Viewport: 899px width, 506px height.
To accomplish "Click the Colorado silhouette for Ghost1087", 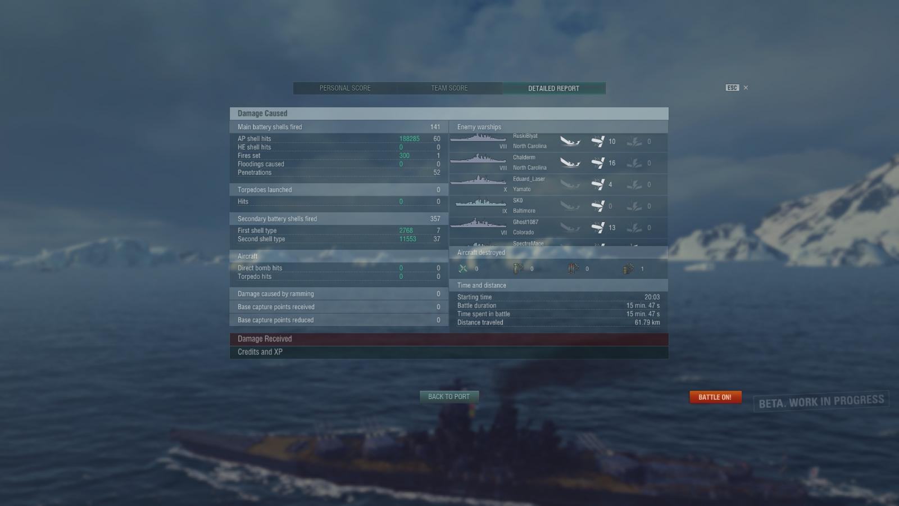I will coord(478,224).
